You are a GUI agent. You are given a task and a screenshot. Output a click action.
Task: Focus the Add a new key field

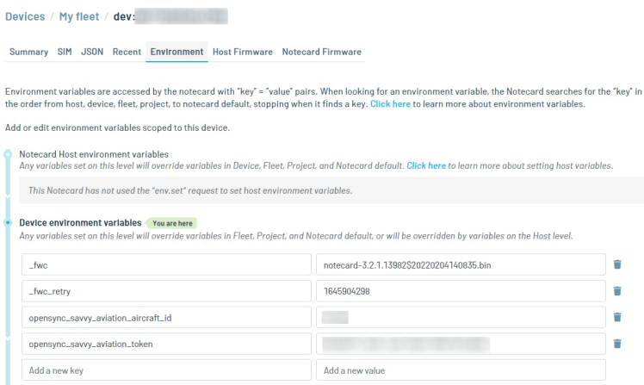pos(166,370)
